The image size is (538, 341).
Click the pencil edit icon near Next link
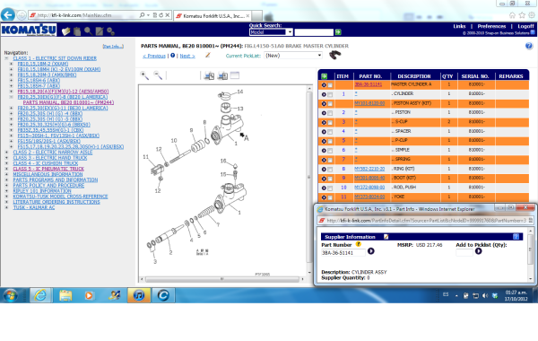tap(208, 55)
